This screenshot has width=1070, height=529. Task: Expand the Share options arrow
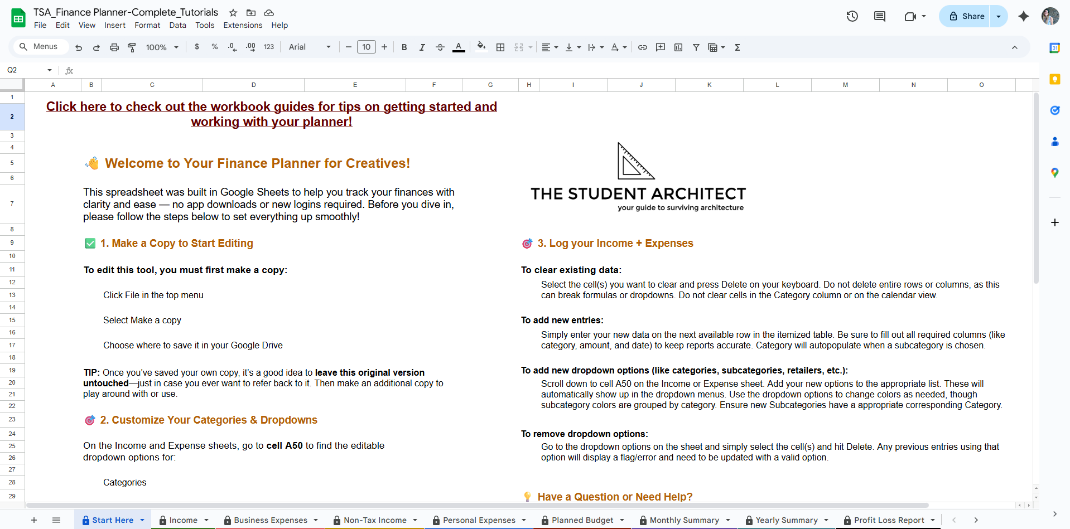[999, 16]
